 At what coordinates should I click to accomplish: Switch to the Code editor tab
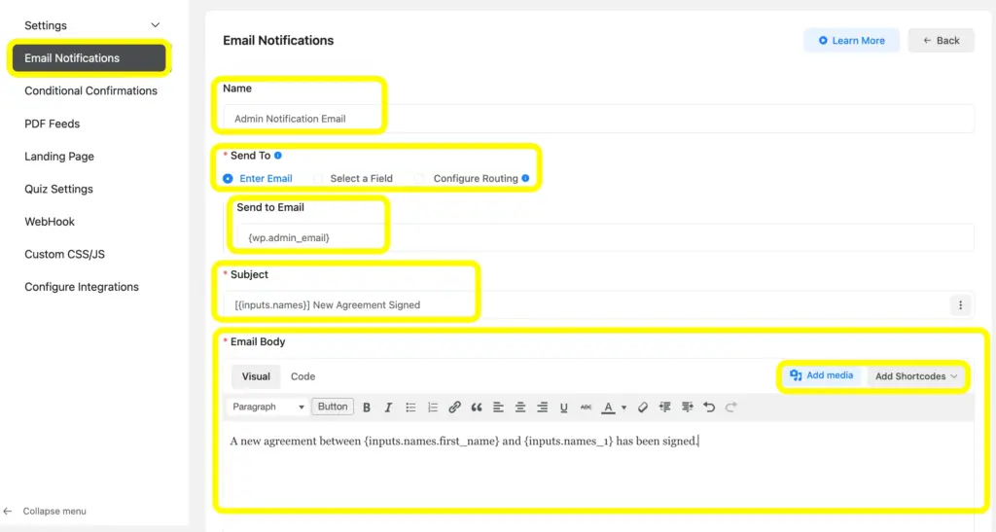pyautogui.click(x=303, y=376)
